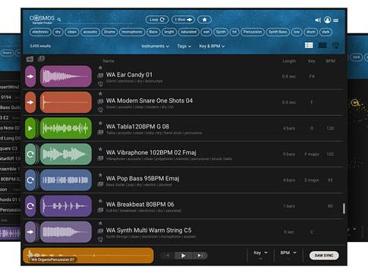
Task: Skip to next sample in transport
Action: 200,256
